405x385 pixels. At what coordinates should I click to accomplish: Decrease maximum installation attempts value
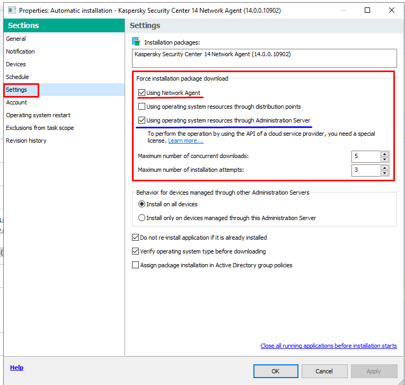click(385, 173)
